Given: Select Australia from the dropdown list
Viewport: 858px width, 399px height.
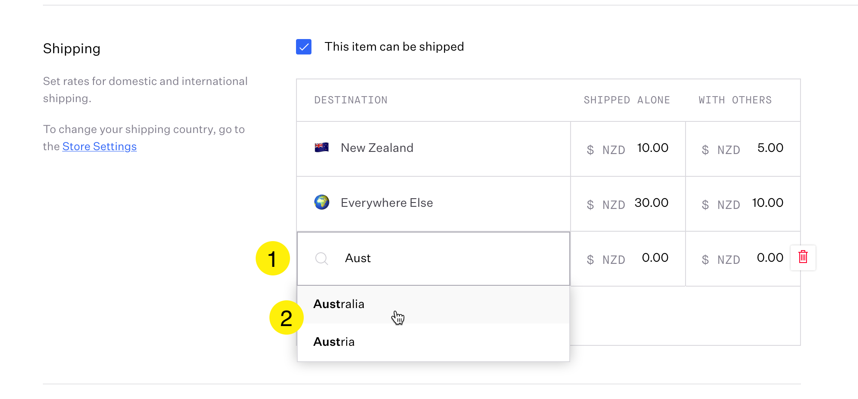Looking at the screenshot, I should point(339,304).
